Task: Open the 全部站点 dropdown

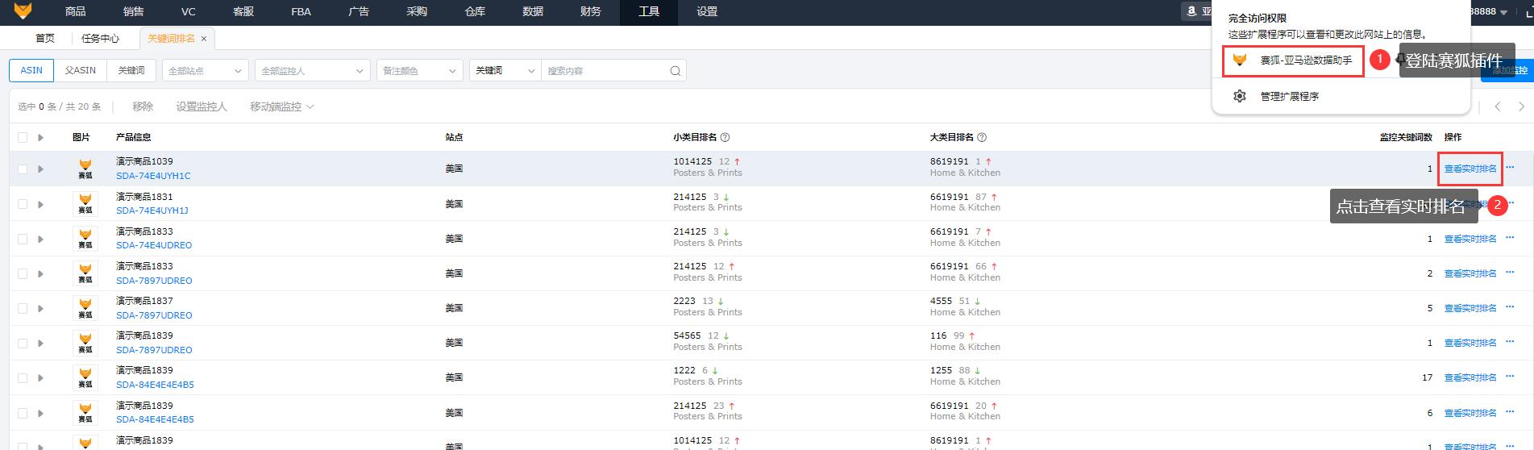Action: 205,71
